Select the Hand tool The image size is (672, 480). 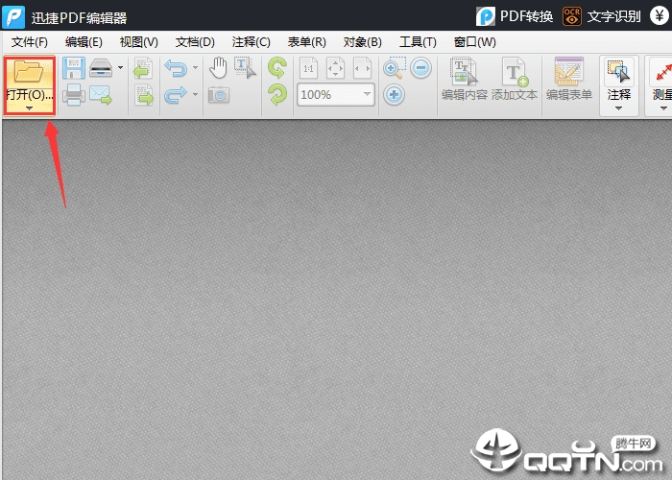coord(219,67)
